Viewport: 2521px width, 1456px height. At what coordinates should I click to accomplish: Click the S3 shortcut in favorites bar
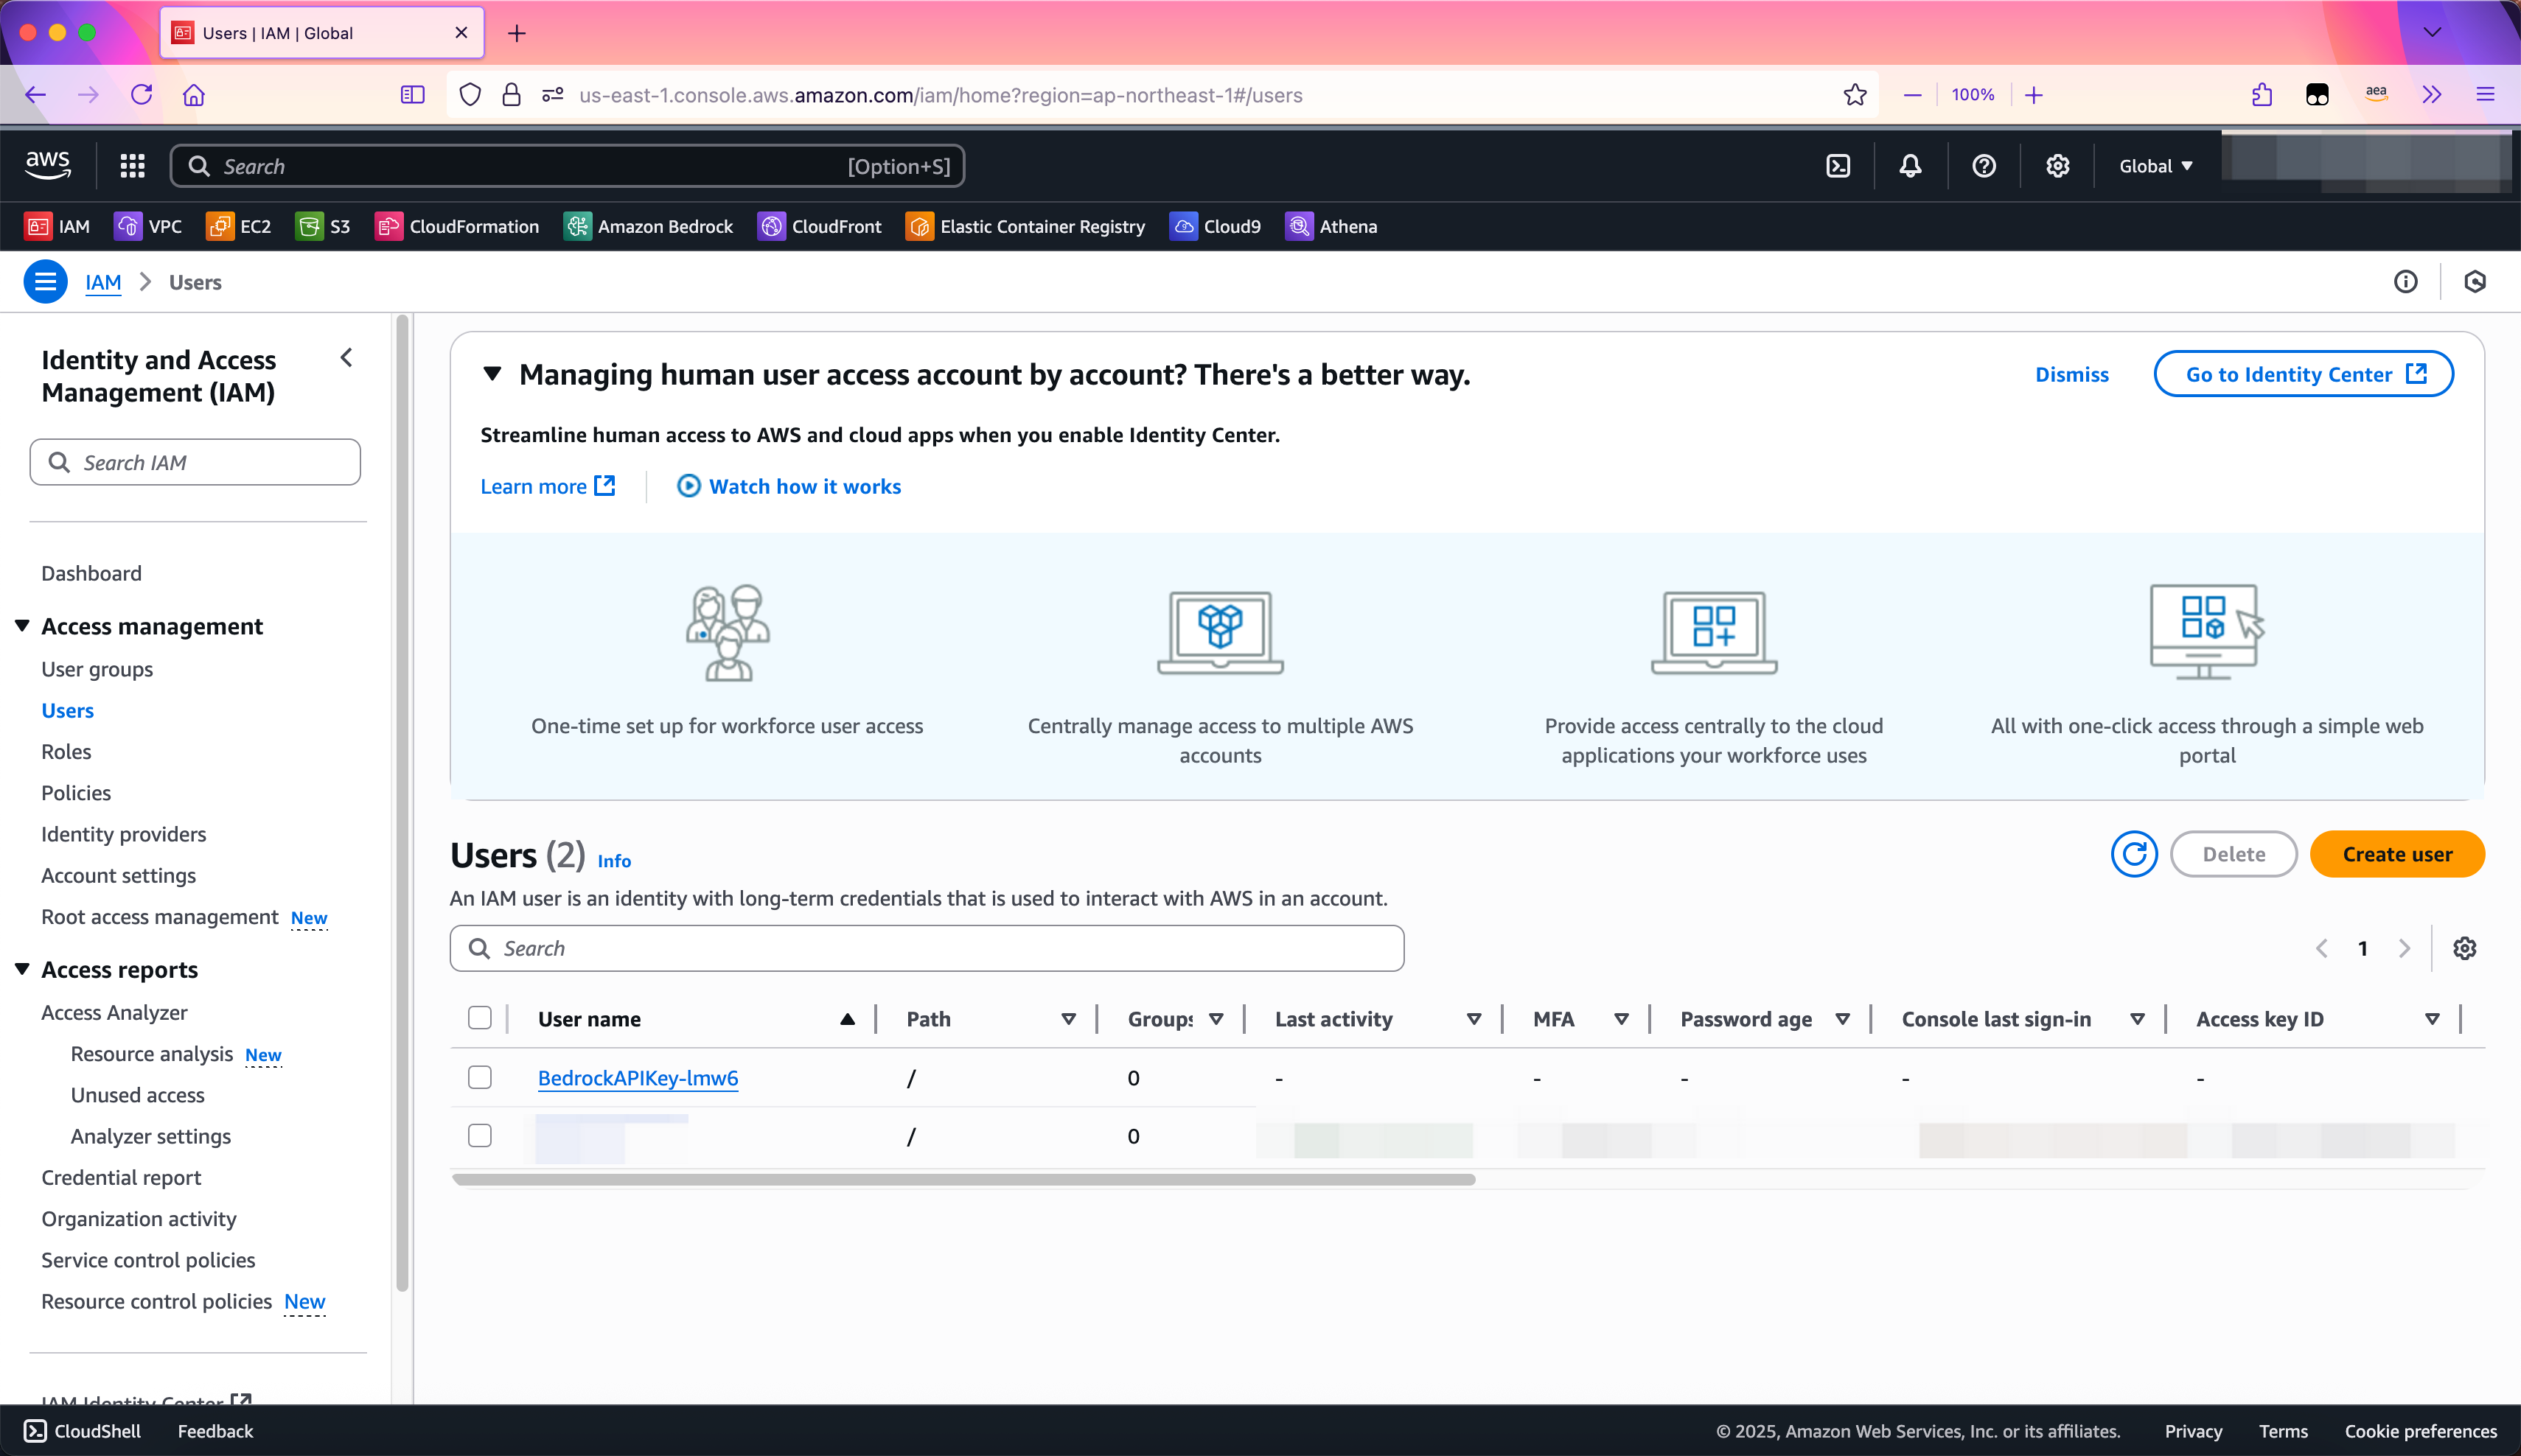pyautogui.click(x=323, y=226)
